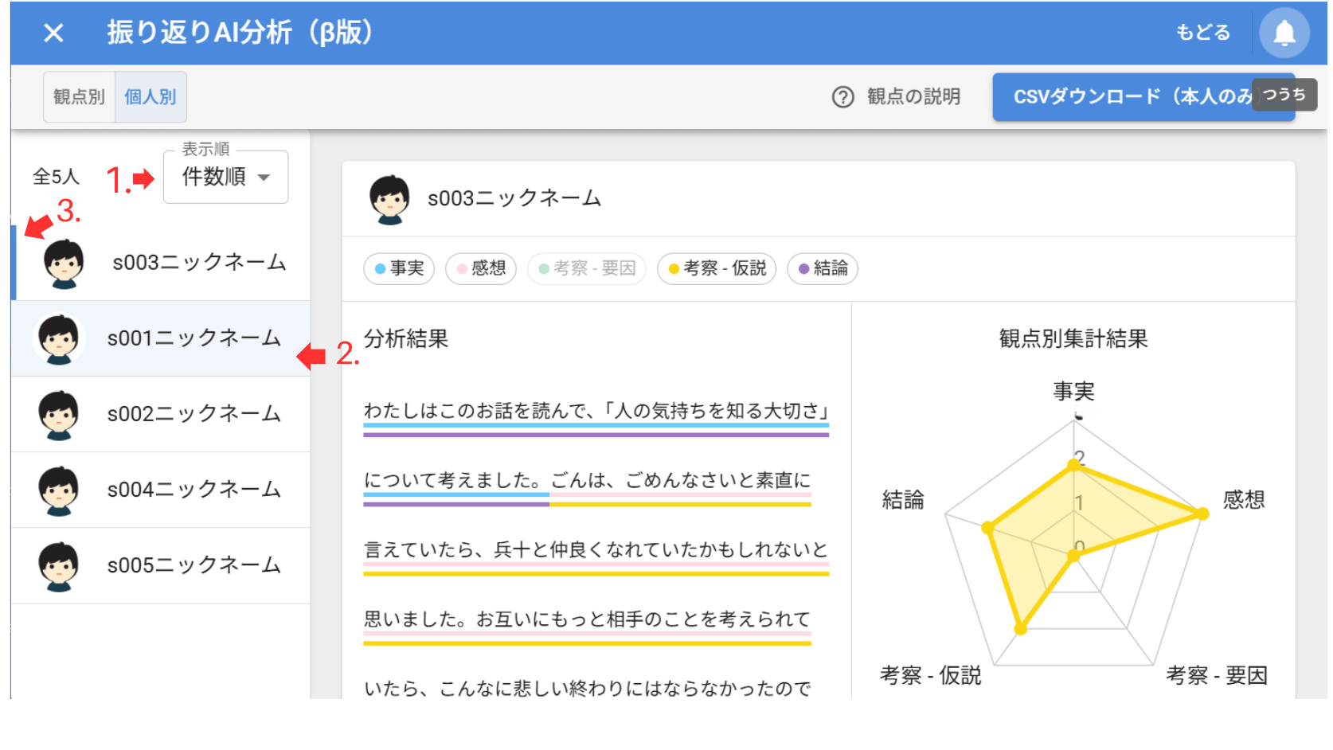Toggle the 考察 - 仮説 viewpoint chip
This screenshot has height=750, width=1333.
[717, 269]
